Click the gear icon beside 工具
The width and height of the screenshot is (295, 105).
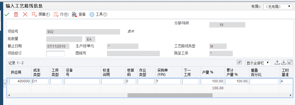(92, 15)
